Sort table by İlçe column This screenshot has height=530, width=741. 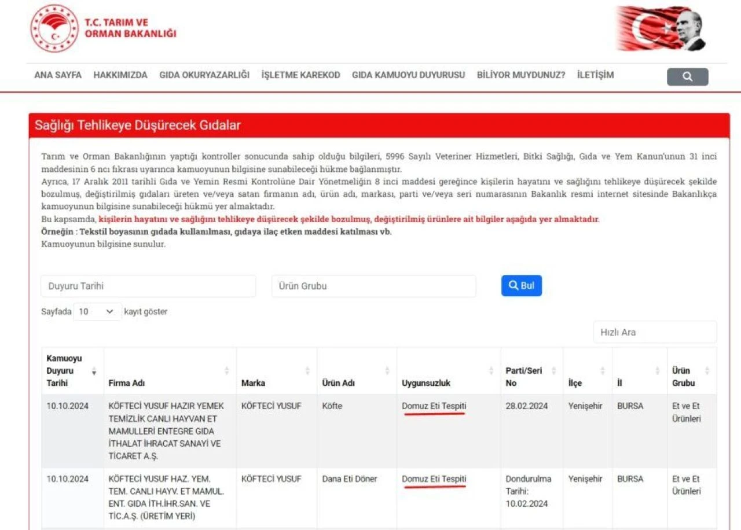603,371
